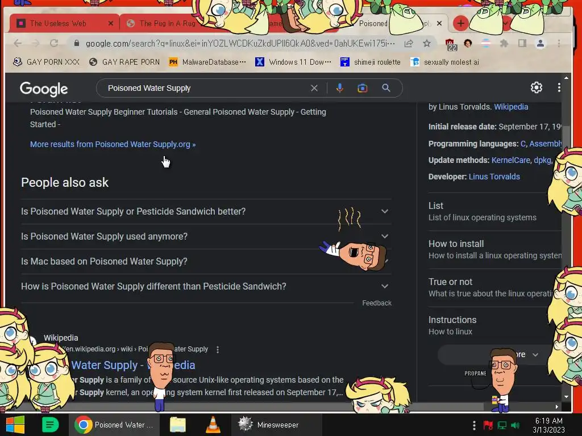Click the Chrome 'Poisoned Water' taskbar button
Image resolution: width=582 pixels, height=436 pixels.
click(115, 425)
